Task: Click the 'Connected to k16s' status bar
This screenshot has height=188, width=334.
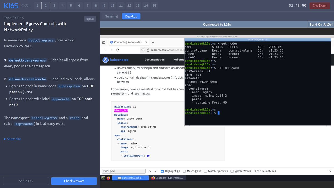Action: coord(217,25)
